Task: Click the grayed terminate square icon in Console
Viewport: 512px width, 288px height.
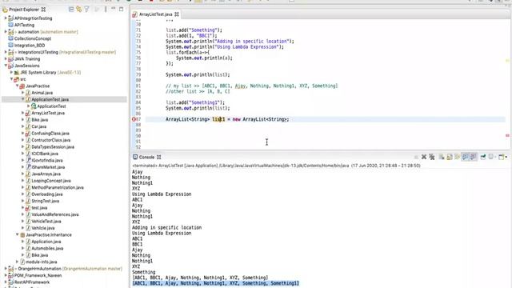Action: pos(416,157)
